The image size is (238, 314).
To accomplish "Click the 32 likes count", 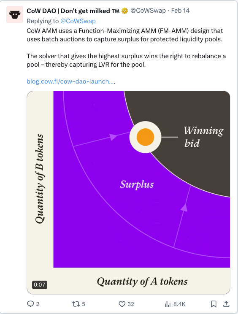I will 131,304.
